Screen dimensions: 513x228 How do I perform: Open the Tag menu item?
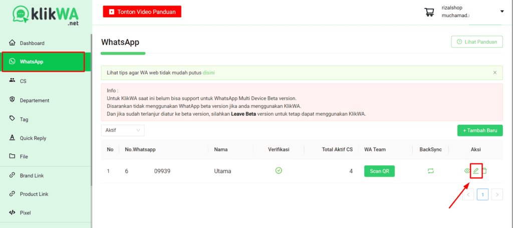pos(24,119)
